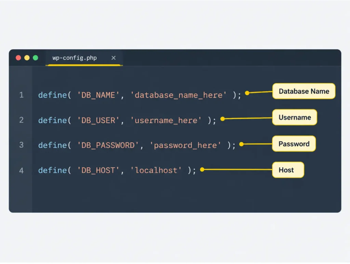Click line number 1 in the gutter
350x264 pixels.
(x=22, y=95)
